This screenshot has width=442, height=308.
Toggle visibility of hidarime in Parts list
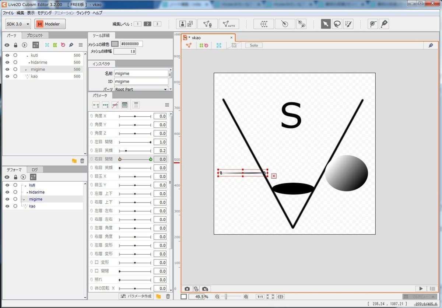tap(7, 62)
